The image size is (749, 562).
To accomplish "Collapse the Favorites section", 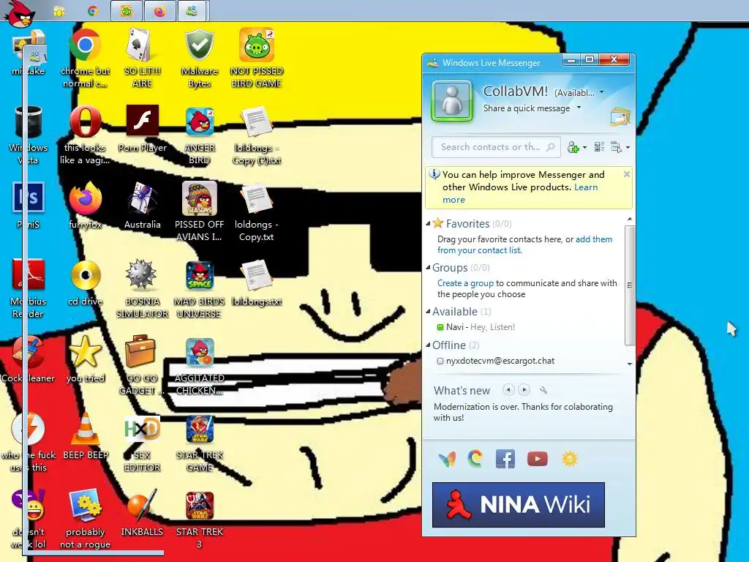I will pos(428,223).
